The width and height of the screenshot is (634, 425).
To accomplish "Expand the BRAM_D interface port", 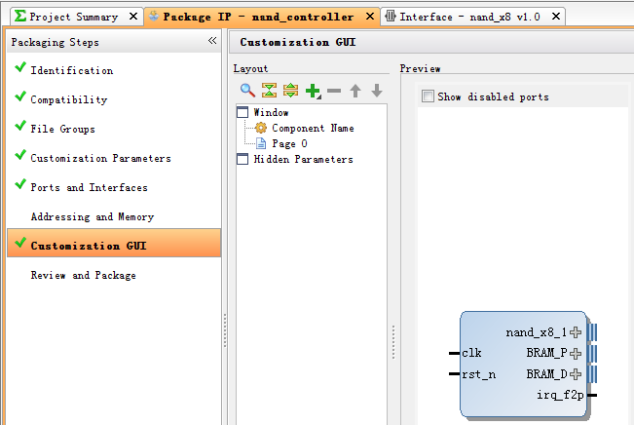I will (x=576, y=374).
